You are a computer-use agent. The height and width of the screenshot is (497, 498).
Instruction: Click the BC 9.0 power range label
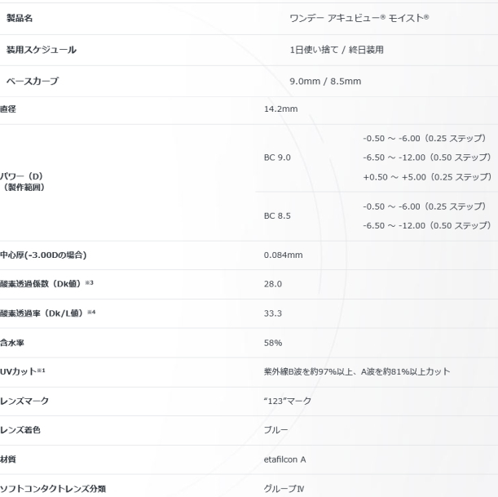(278, 156)
